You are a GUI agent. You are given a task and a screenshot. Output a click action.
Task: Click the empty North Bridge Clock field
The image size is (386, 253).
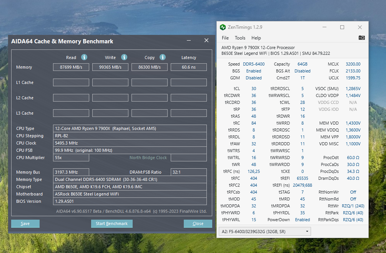[x=189, y=158]
